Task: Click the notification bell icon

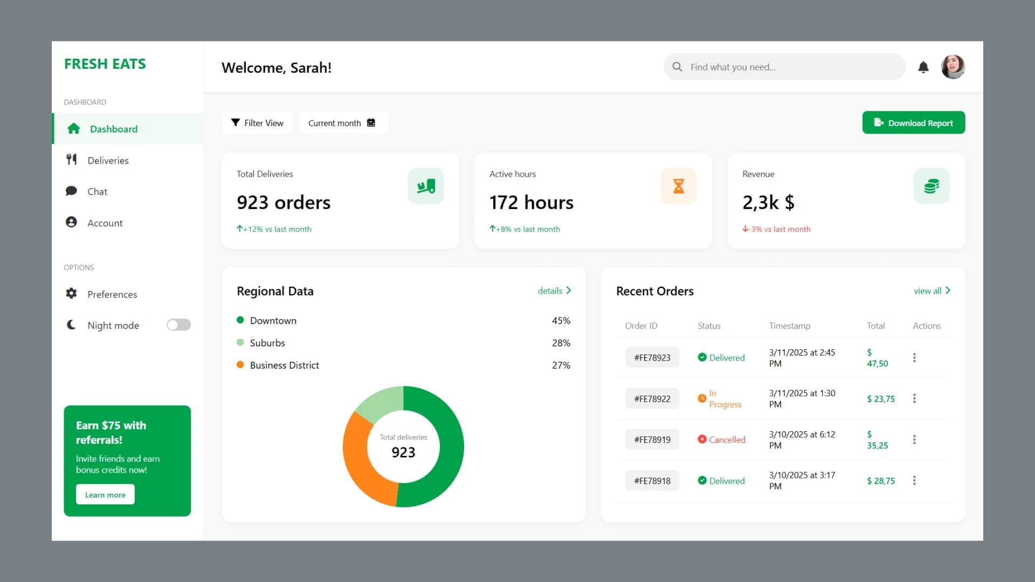Action: coord(923,67)
